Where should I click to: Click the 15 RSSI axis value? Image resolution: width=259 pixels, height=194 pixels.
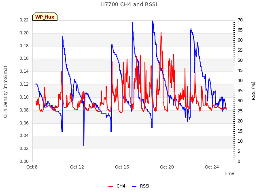click(240, 131)
